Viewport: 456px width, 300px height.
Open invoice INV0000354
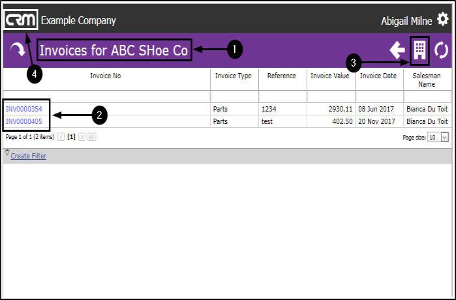coord(23,109)
